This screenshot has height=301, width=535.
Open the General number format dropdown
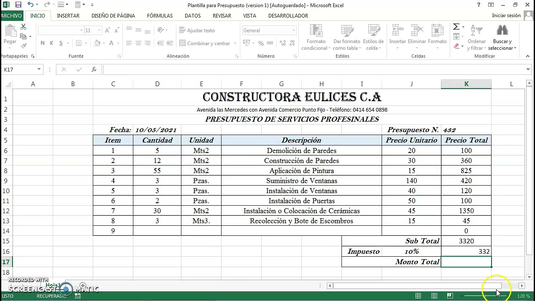[x=293, y=31]
